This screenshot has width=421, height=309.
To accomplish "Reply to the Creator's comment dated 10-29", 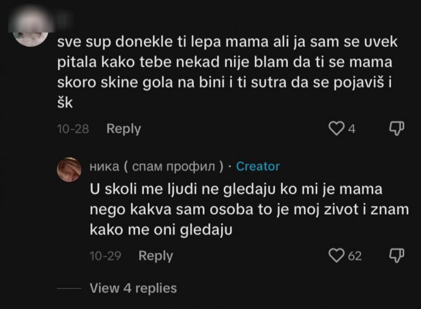I will (156, 256).
